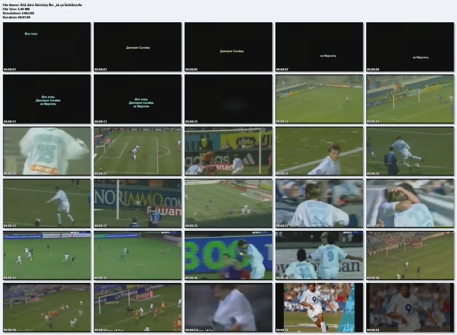The image size is (457, 335).
Task: Select the player close-up at 00:00:27
Action: tap(319, 151)
